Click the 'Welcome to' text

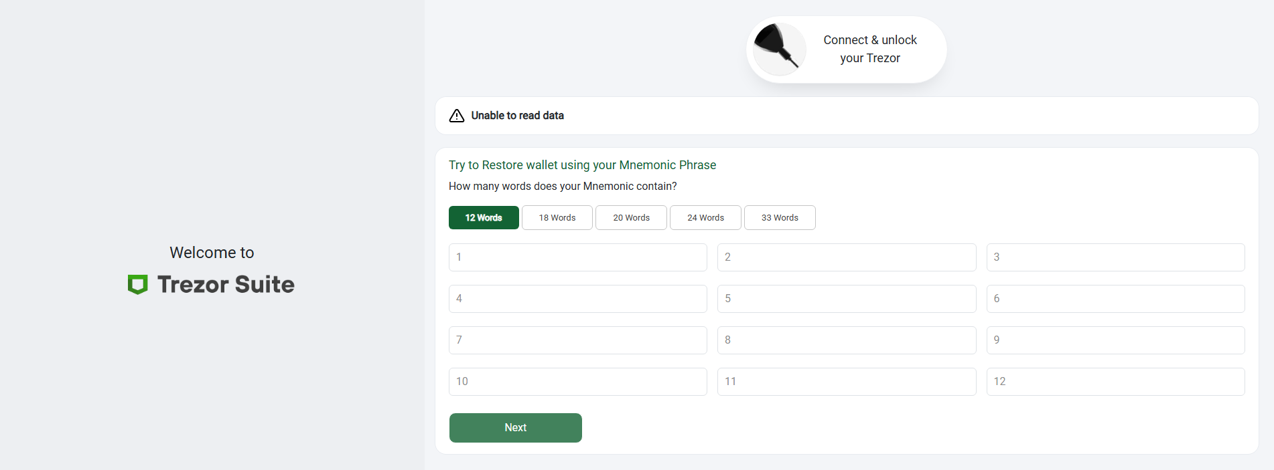[x=212, y=253]
